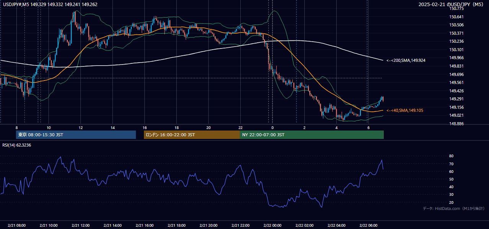Click price level 149.156 on the axis
This screenshot has width=489, height=229.
pyautogui.click(x=456, y=107)
